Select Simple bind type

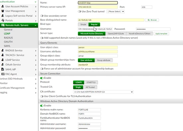tap(83, 24)
